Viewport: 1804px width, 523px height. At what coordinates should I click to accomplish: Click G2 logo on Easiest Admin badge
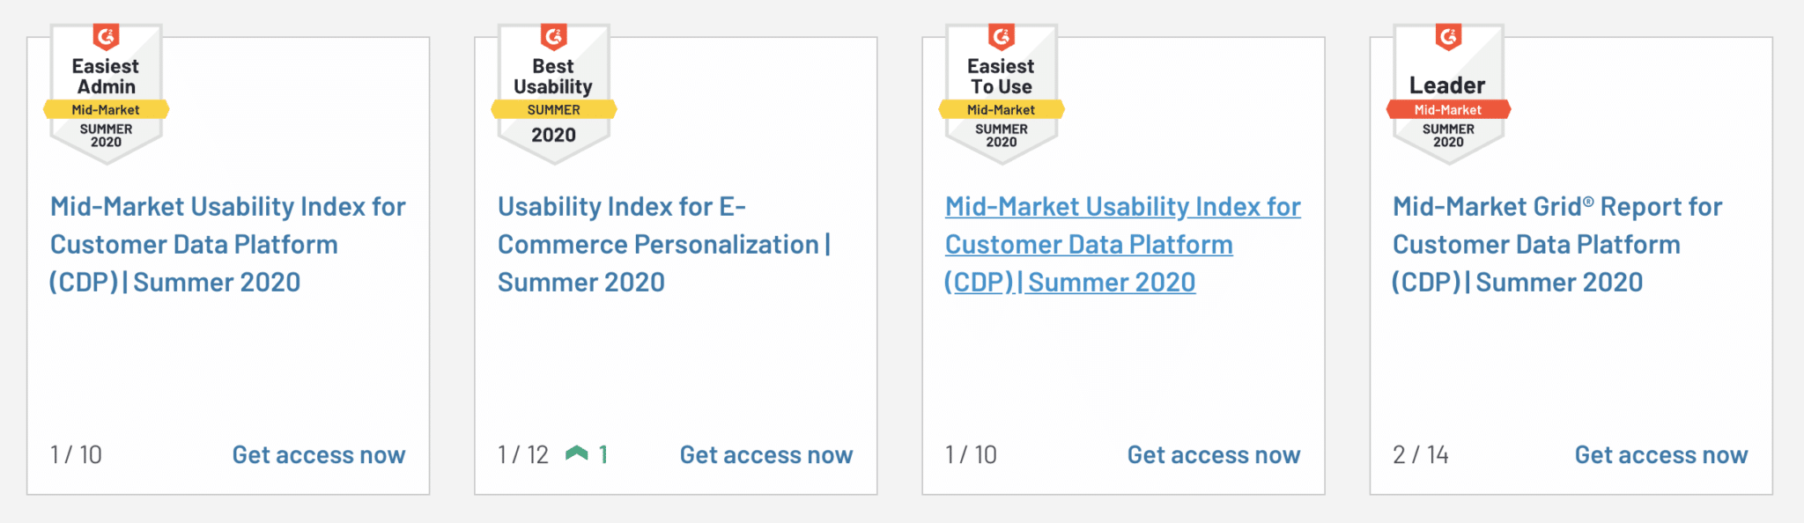[106, 37]
